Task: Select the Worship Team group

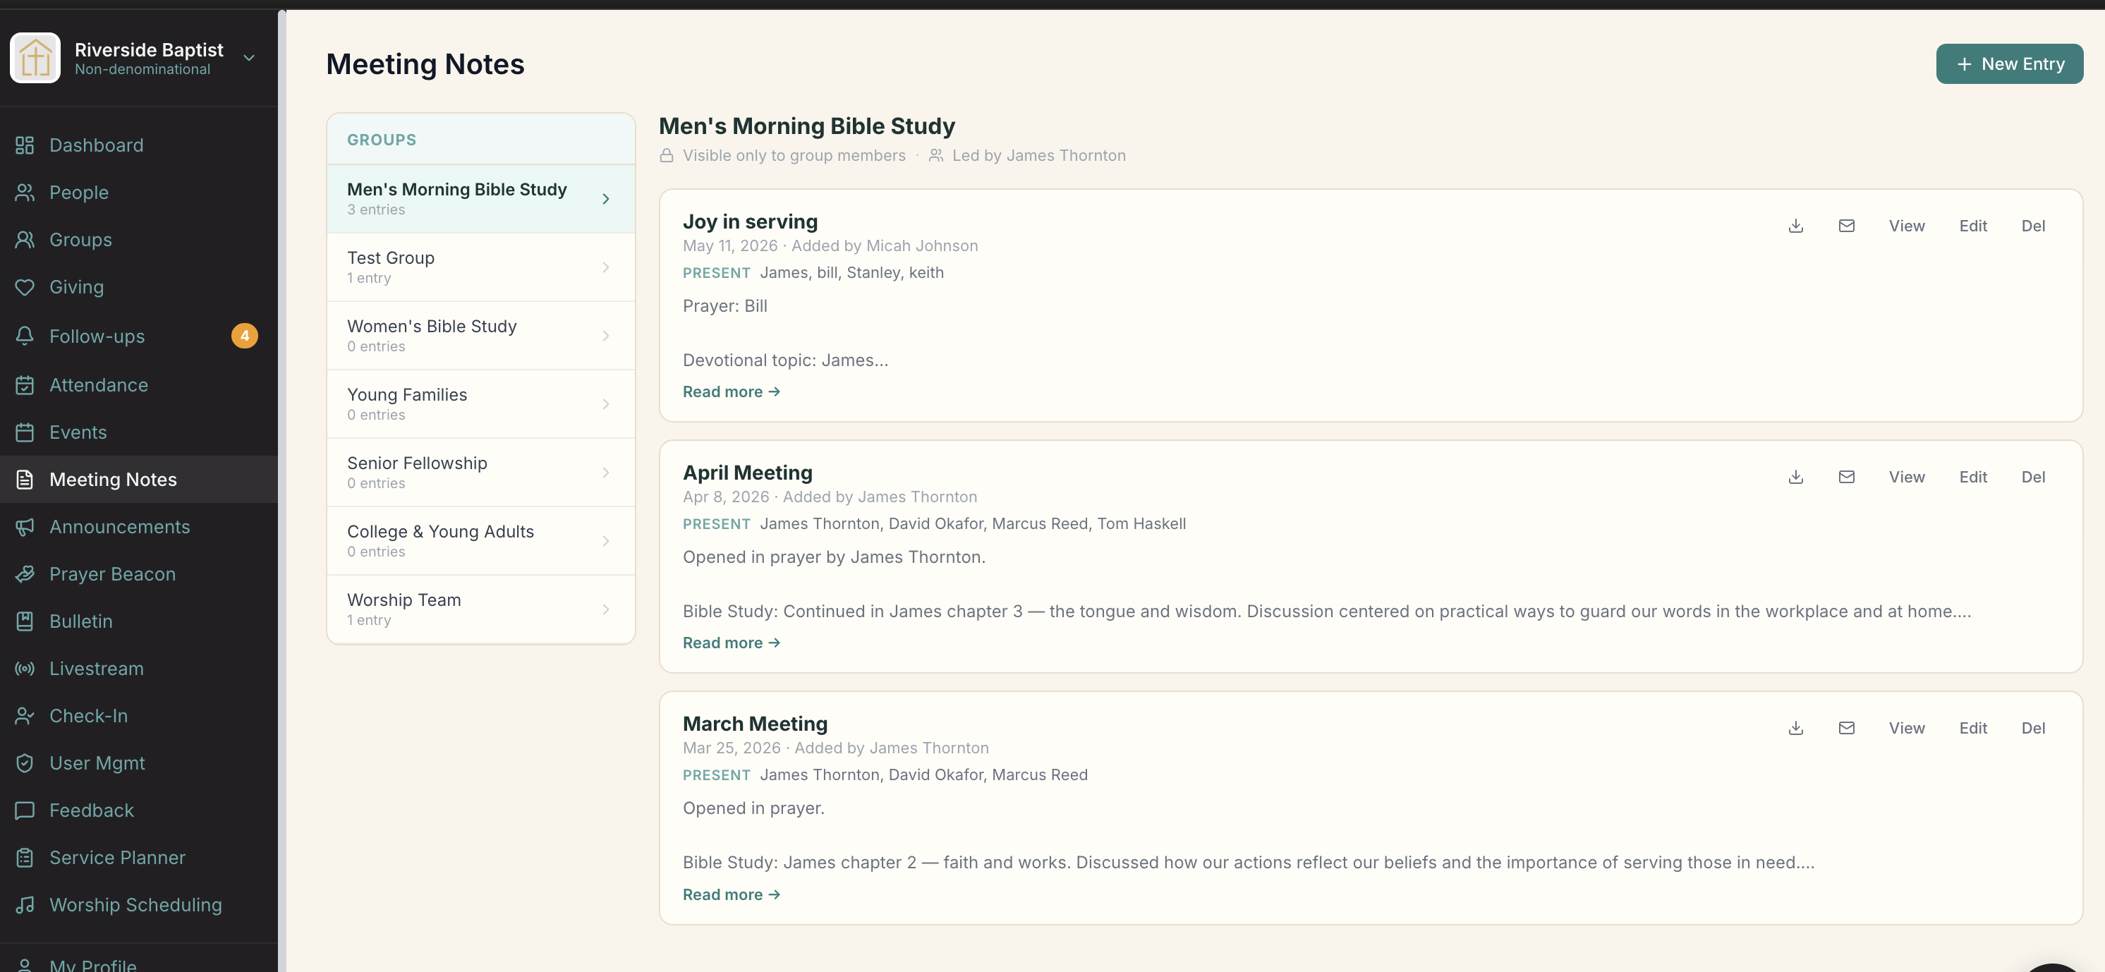Action: click(480, 609)
